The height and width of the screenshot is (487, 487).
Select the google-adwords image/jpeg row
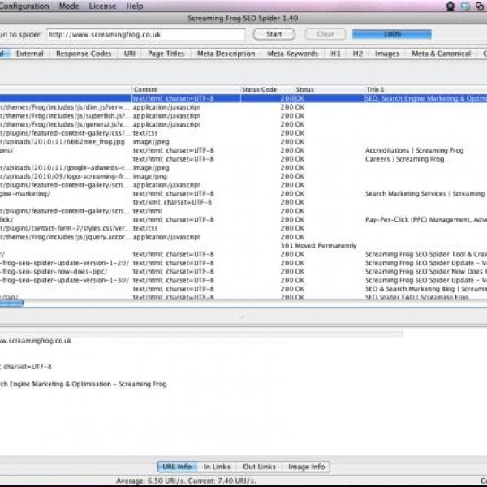[x=243, y=168]
